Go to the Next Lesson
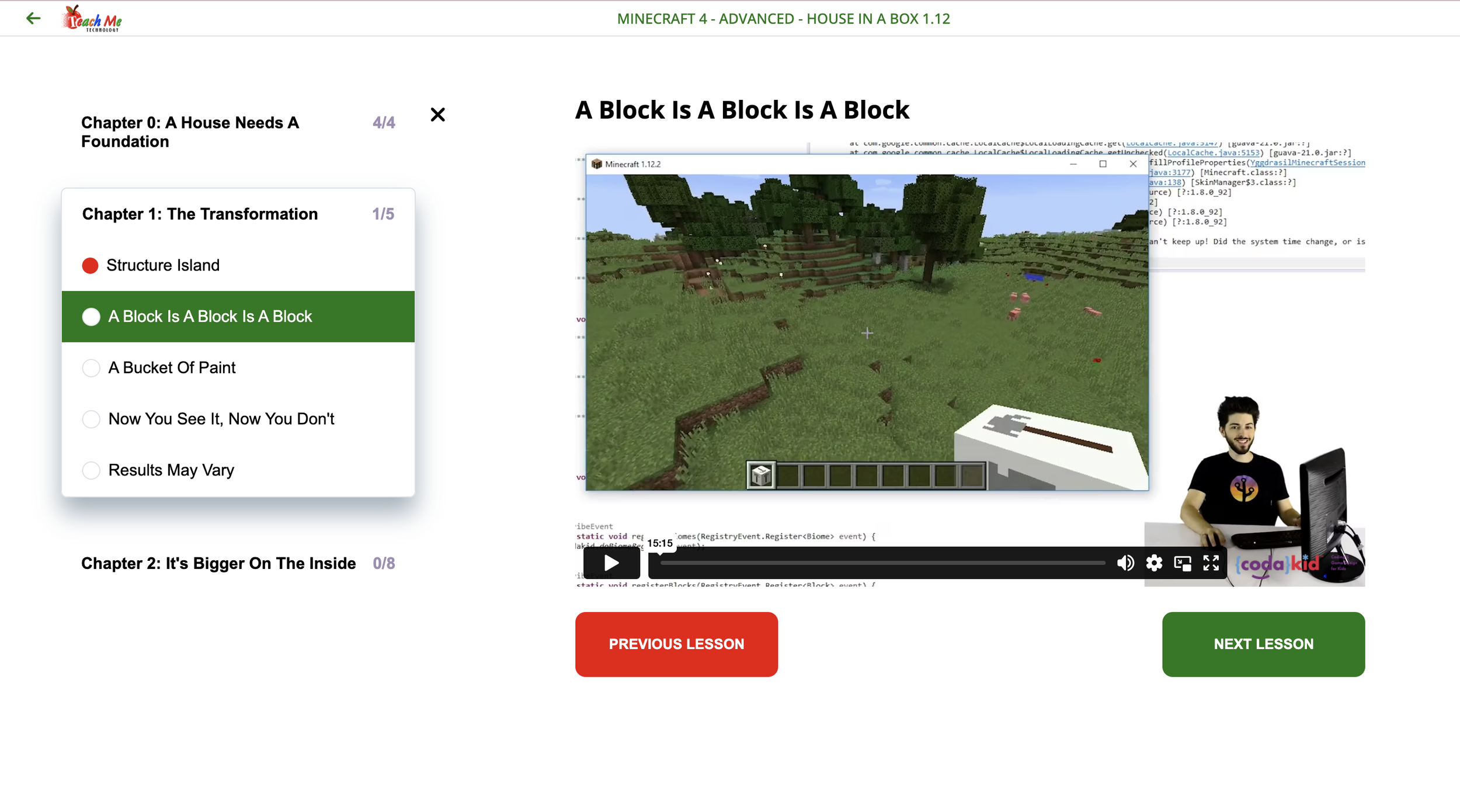 click(1263, 644)
